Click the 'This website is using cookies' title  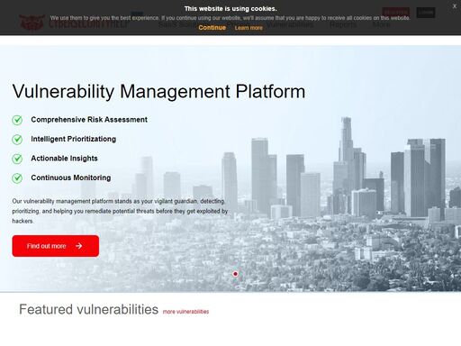point(230,9)
